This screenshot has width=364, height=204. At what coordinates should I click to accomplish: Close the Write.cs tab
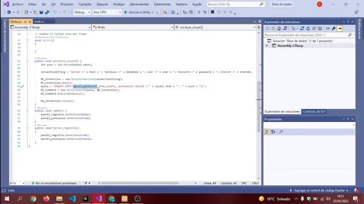[x=30, y=22]
